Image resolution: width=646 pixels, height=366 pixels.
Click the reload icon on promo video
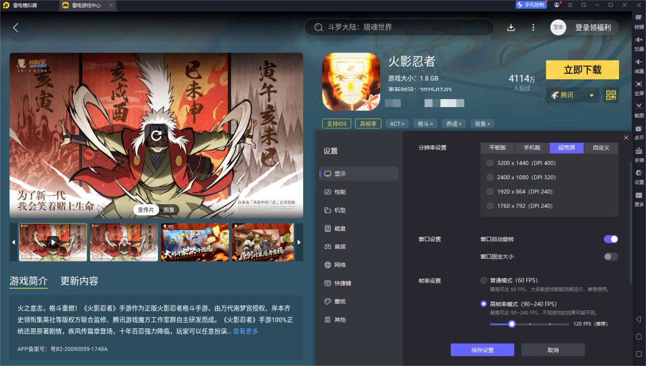click(156, 135)
